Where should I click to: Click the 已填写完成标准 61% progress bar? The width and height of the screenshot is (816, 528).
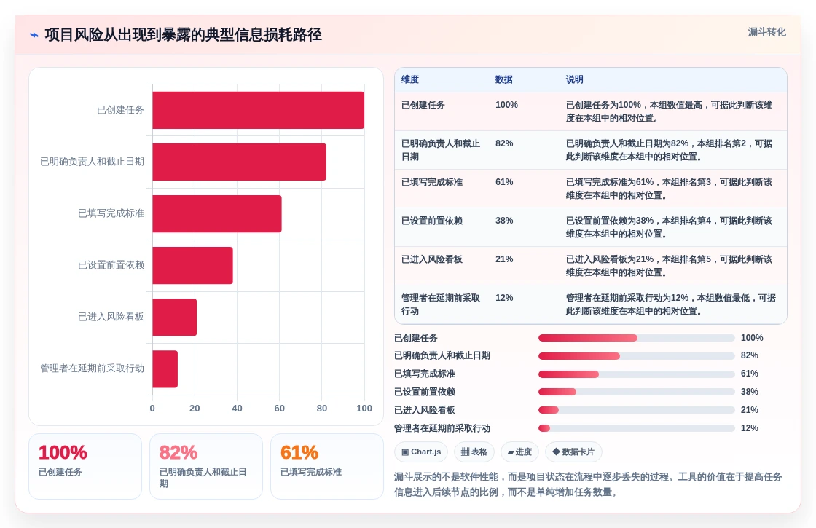coord(637,374)
